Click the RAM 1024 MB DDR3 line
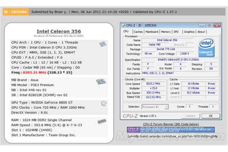This screenshot has width=228, height=152. coord(41,120)
